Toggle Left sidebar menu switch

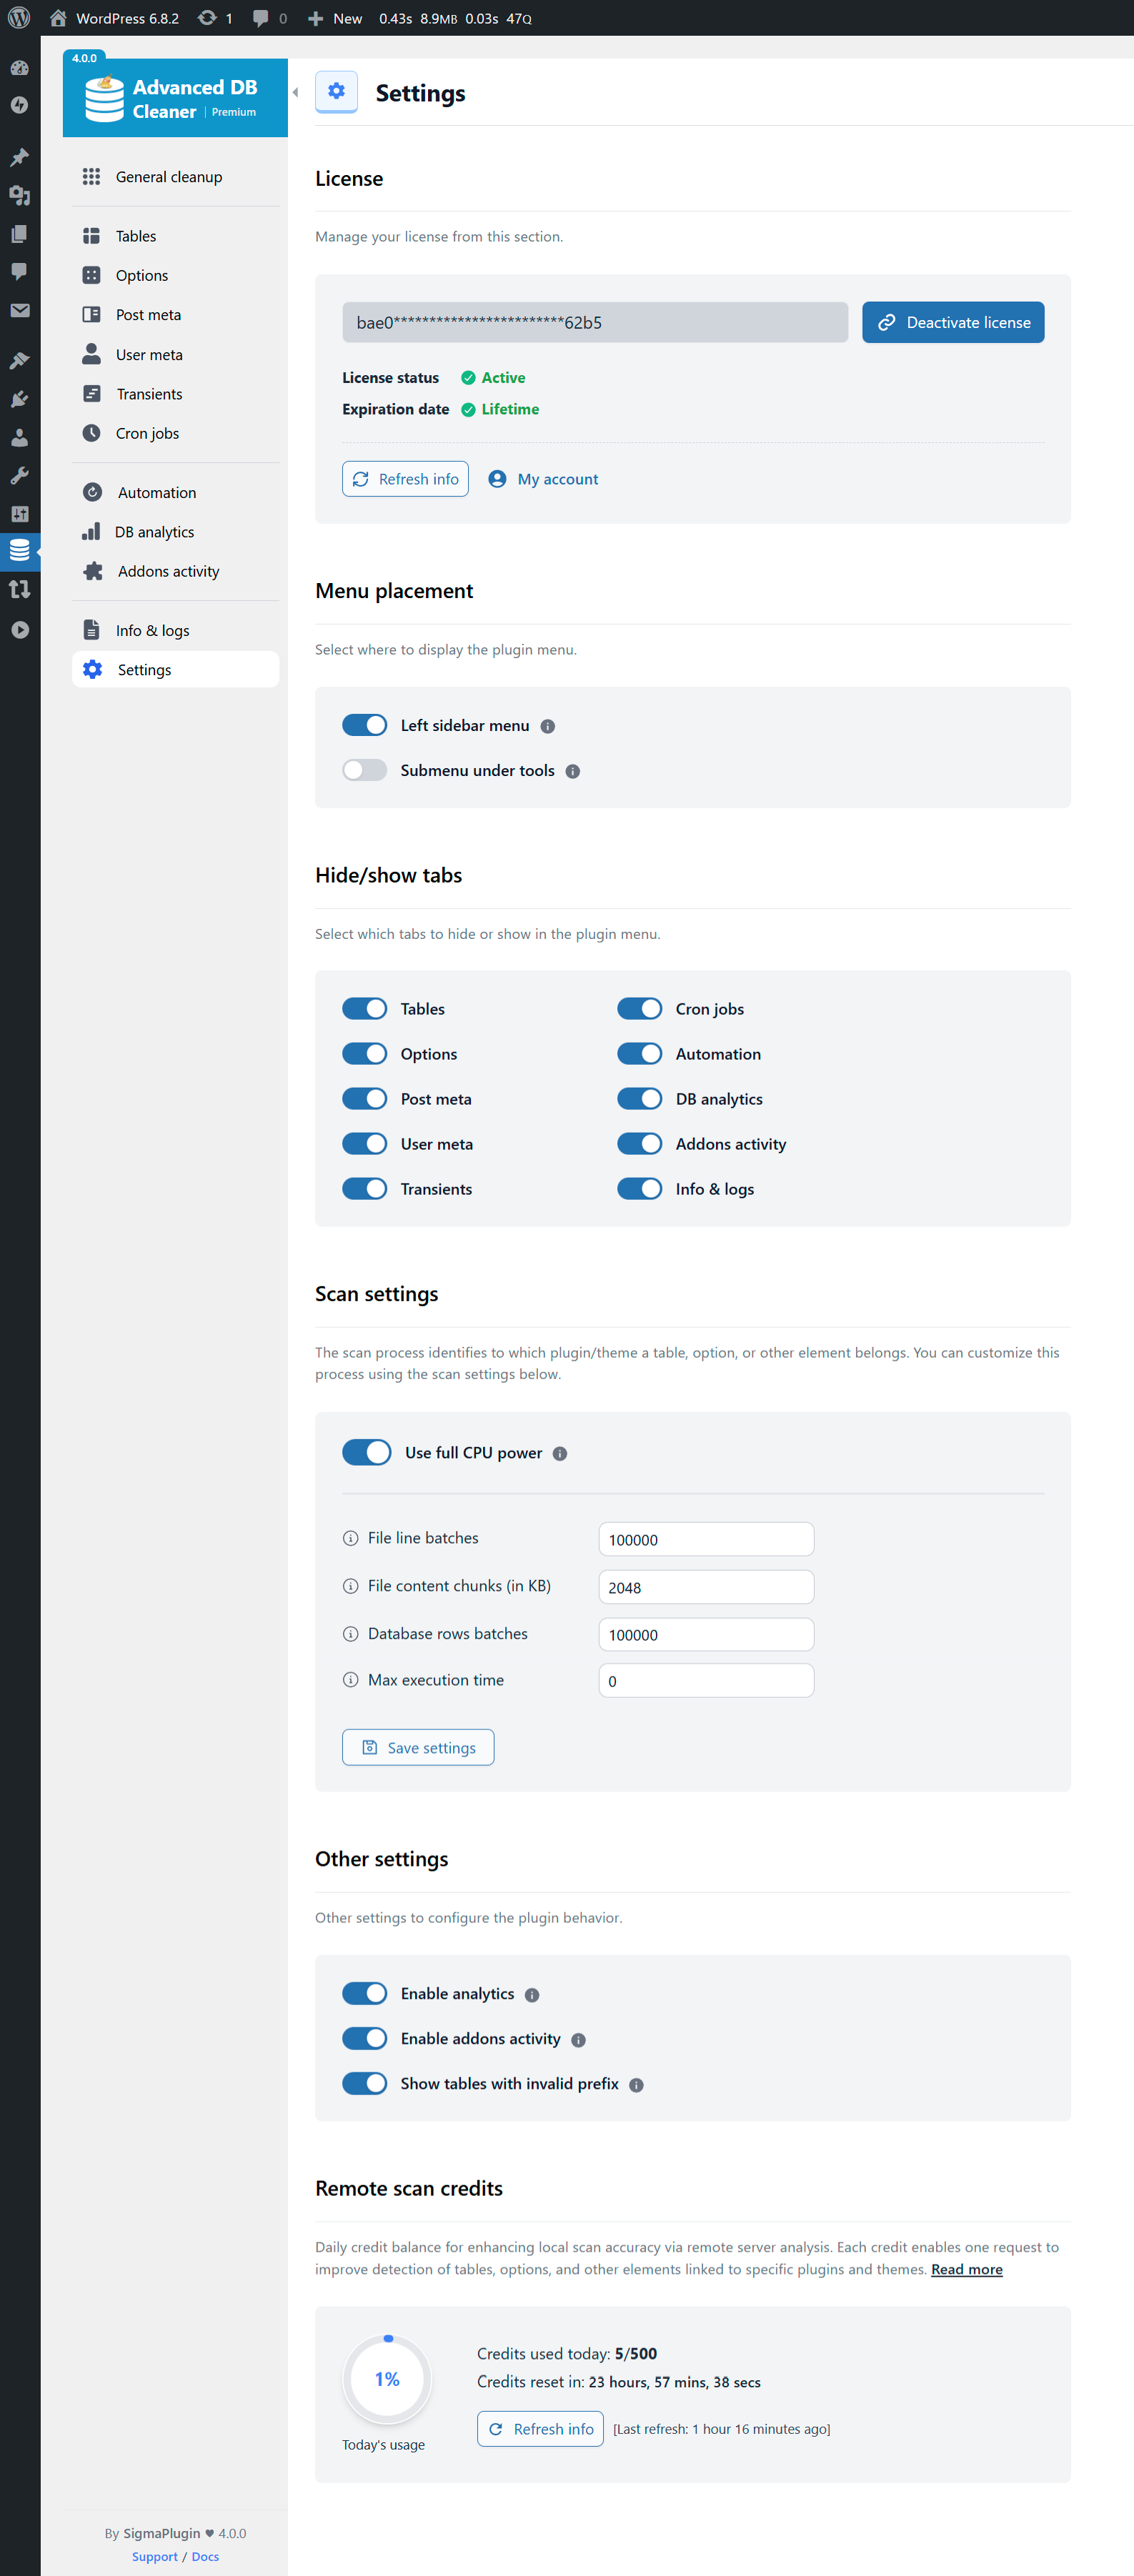[x=364, y=725]
